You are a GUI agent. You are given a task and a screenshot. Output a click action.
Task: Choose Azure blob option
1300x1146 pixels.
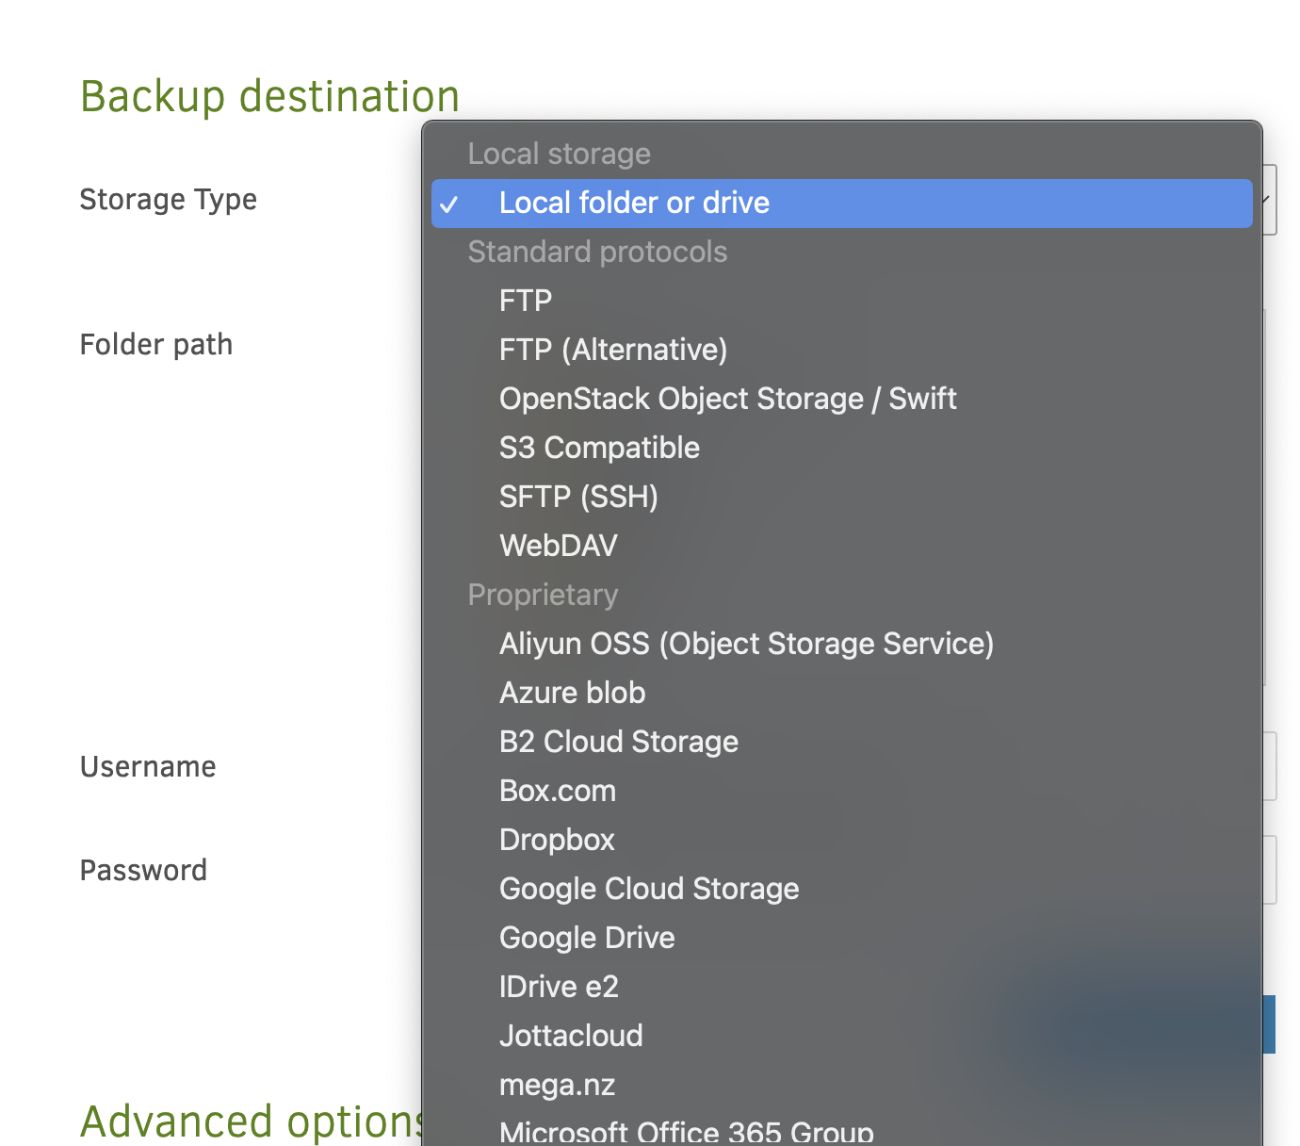(x=841, y=693)
